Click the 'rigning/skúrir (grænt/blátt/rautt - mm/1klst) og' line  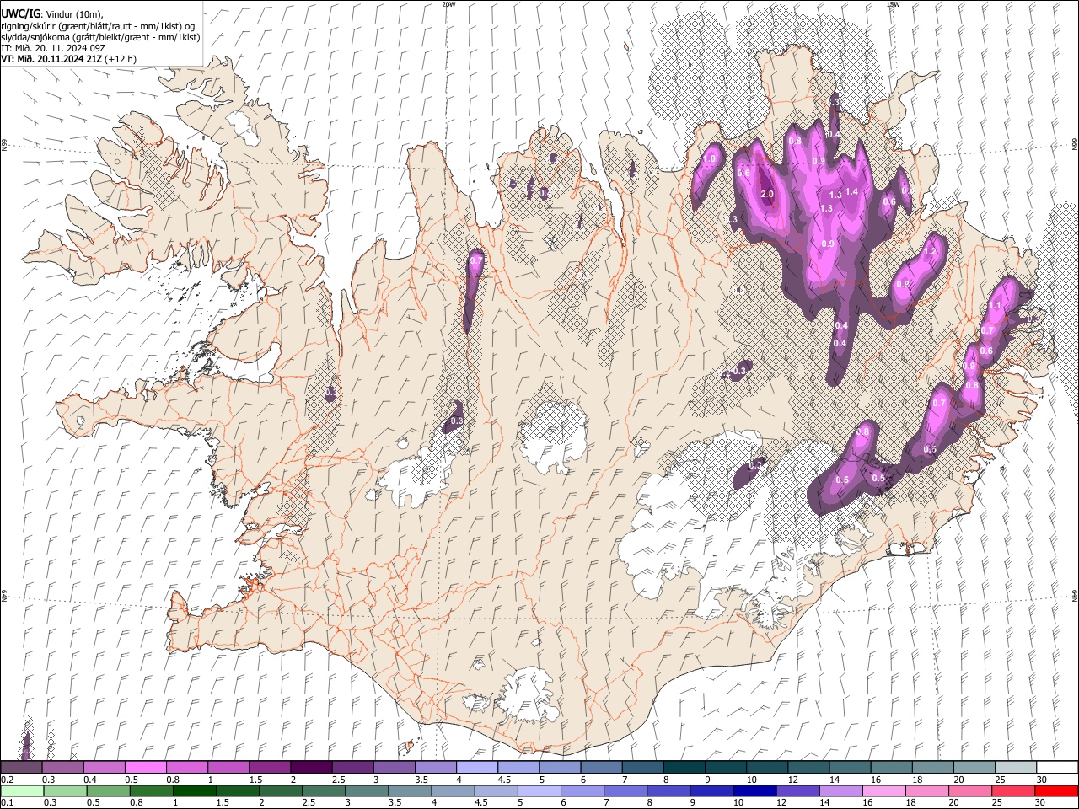tap(97, 25)
